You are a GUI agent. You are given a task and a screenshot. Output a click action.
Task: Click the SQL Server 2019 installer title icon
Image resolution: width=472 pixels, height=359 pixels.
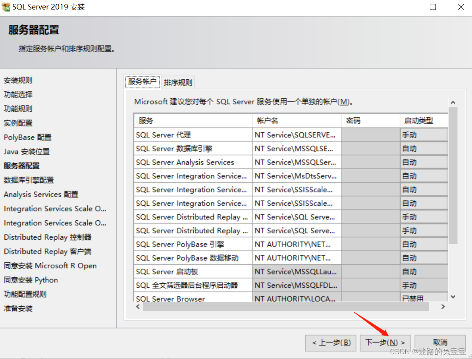6,7
